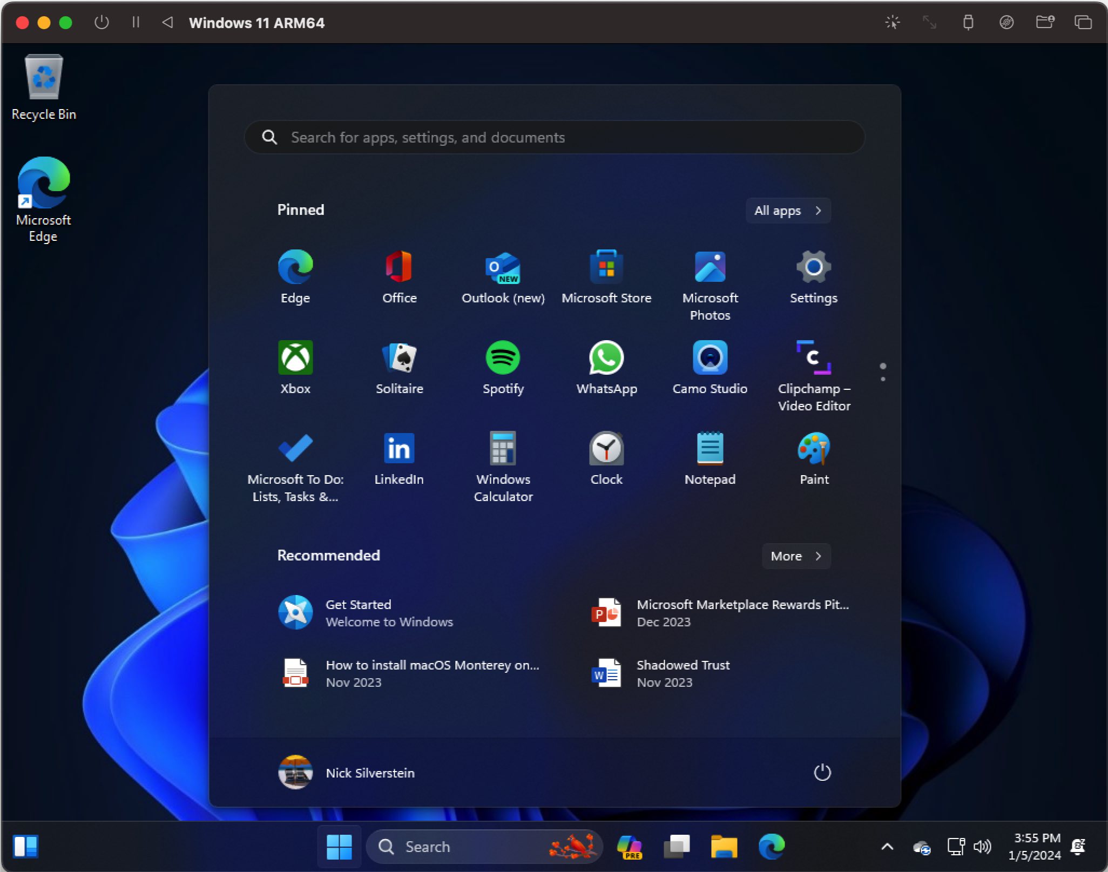Open the Recycle Bin desktop icon

click(44, 87)
